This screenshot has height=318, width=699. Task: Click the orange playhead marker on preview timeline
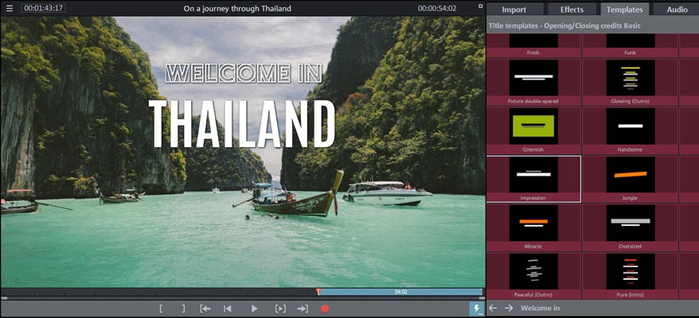318,291
